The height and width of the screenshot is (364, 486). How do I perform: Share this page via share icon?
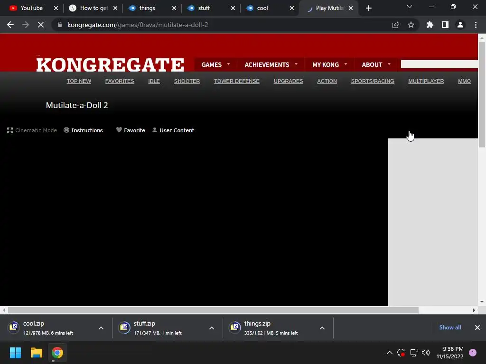(396, 25)
